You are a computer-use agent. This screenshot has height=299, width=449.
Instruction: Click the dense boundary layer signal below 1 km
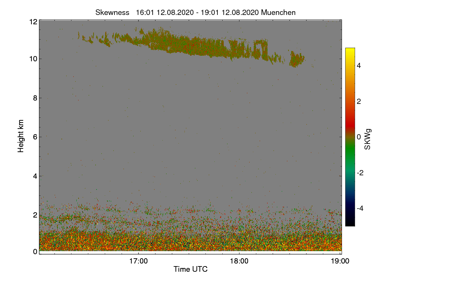coord(190,241)
